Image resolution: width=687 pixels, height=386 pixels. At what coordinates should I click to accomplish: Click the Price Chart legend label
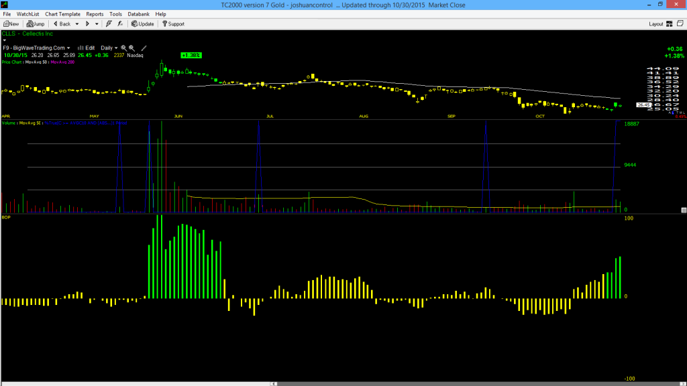coord(11,62)
